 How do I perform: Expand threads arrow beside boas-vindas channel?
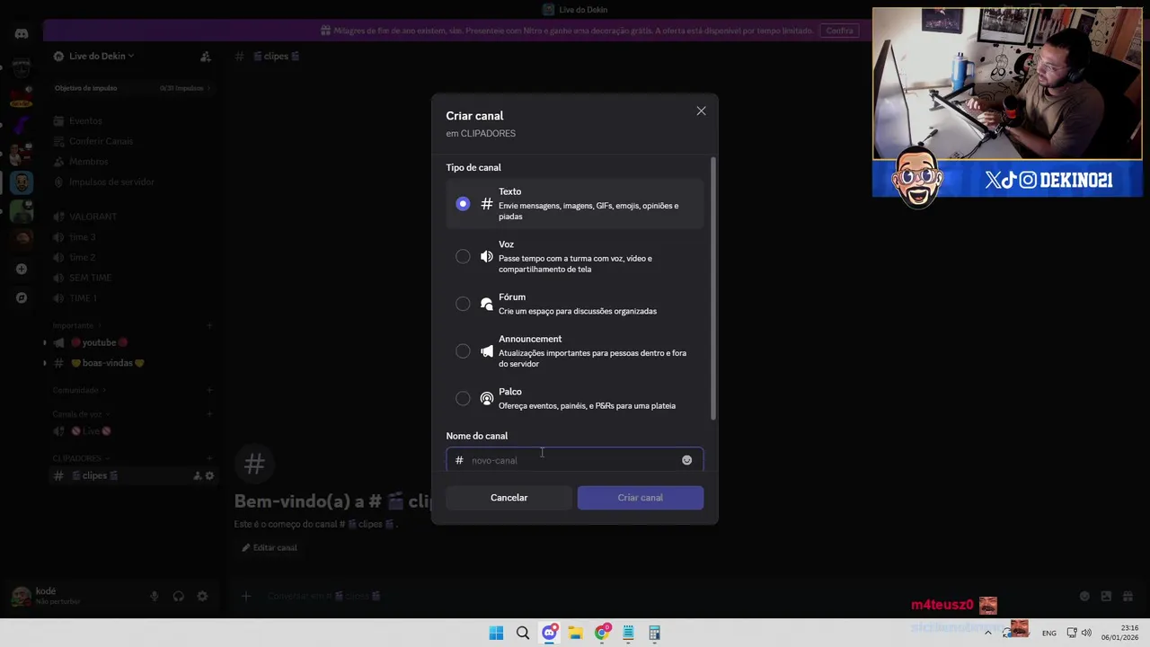45,363
